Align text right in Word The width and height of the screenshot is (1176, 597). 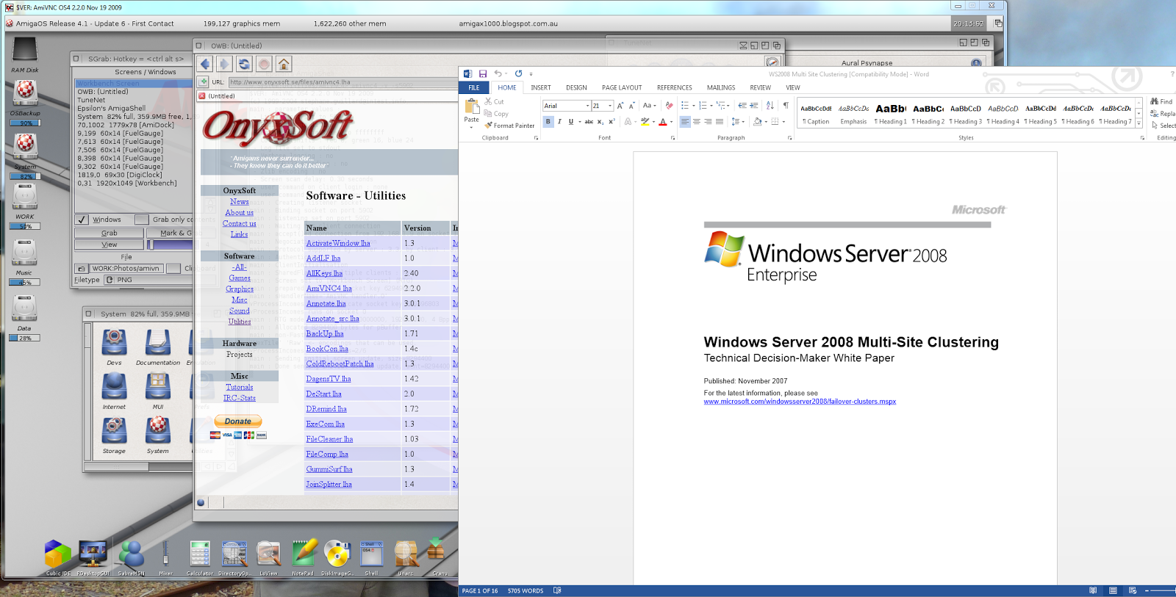708,122
